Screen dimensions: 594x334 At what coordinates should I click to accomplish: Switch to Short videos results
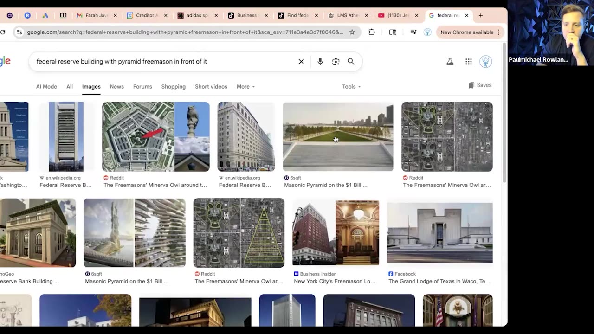(x=211, y=87)
